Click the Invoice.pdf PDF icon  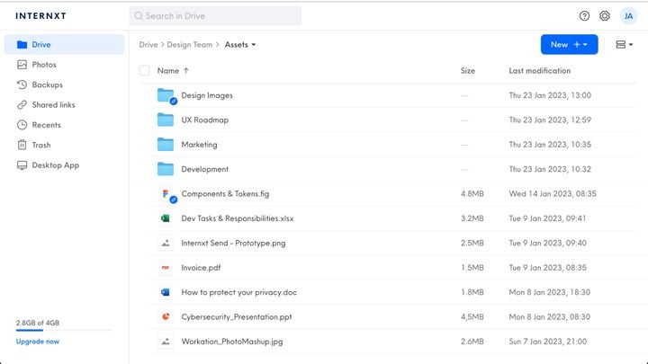pos(166,268)
